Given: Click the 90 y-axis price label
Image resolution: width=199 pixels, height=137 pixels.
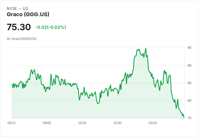Looking at the screenshot, I should tap(189, 66).
